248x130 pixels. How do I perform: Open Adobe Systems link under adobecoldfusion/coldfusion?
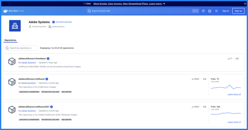[28, 83]
